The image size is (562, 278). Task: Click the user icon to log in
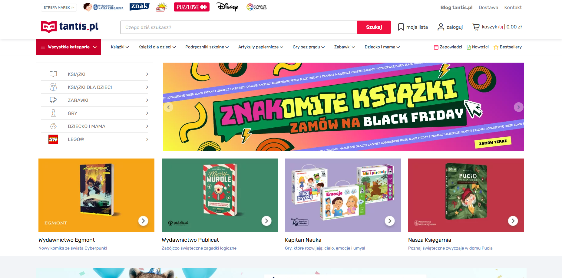(441, 27)
